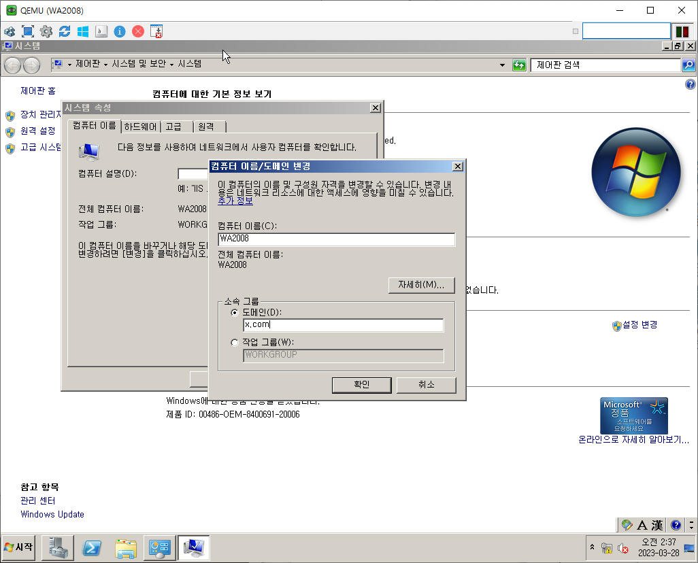698x563 pixels.
Task: Click the 설정 변경 link
Action: [x=639, y=325]
